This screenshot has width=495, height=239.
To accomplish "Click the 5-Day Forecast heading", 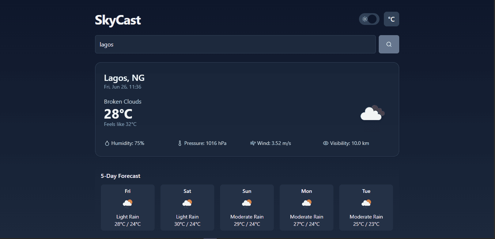I will coord(121,176).
